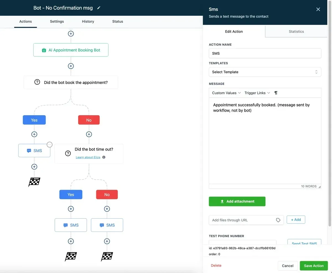Cancel editing the action
The width and height of the screenshot is (332, 273).
(288, 266)
